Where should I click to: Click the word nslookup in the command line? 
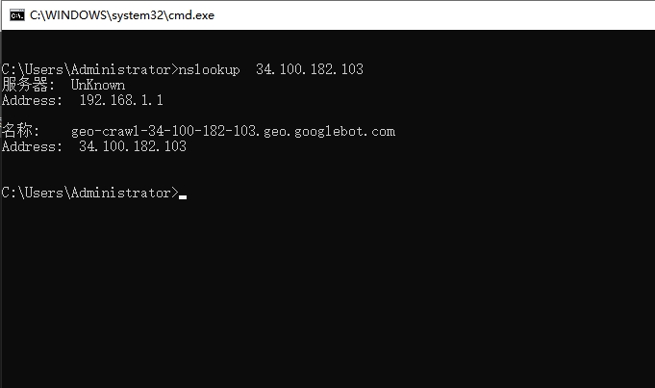pos(210,69)
